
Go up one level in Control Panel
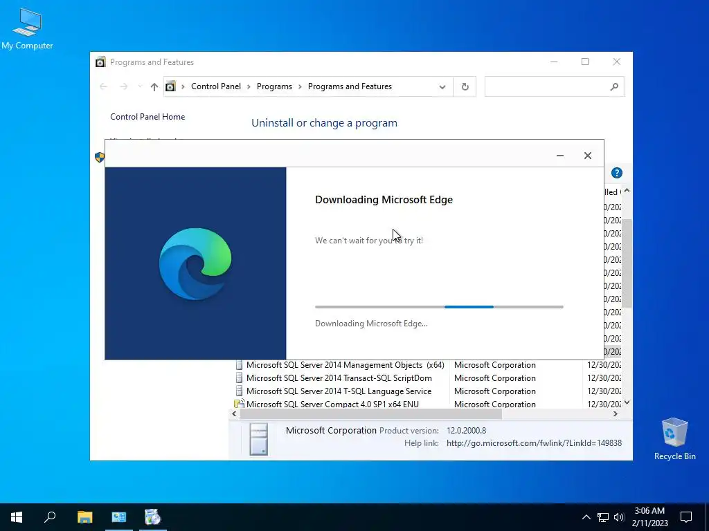pyautogui.click(x=154, y=86)
